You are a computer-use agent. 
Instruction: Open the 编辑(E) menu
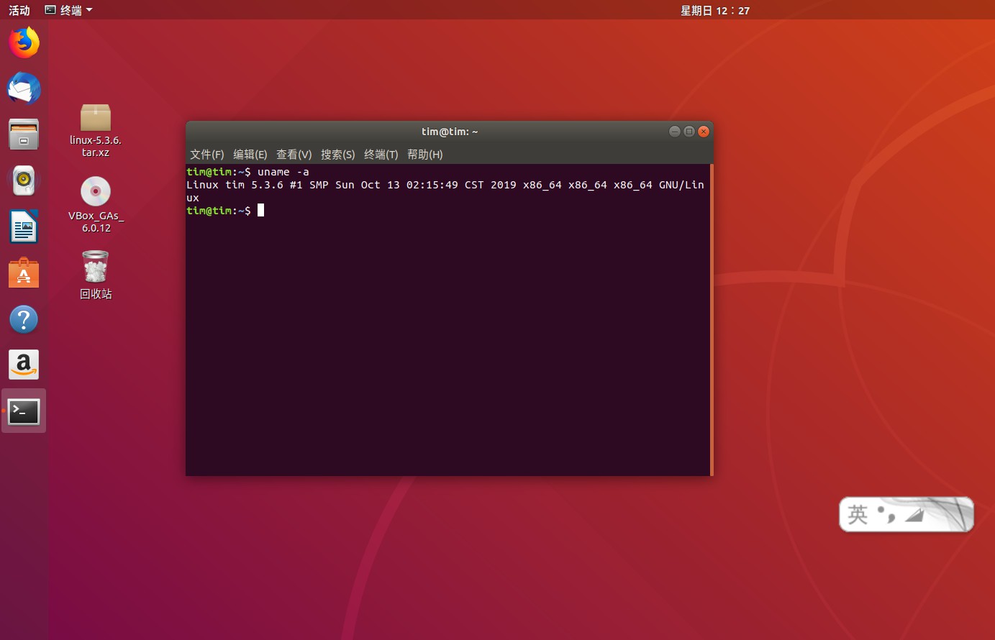pos(250,155)
